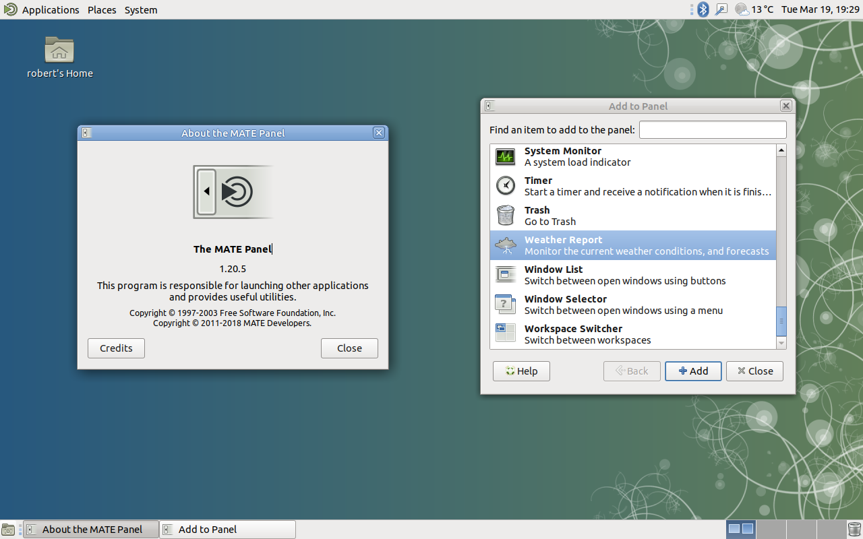Click the magnifier and key tray icon
This screenshot has width=863, height=539.
[x=721, y=9]
